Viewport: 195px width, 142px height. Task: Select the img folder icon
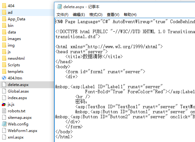click(4, 45)
